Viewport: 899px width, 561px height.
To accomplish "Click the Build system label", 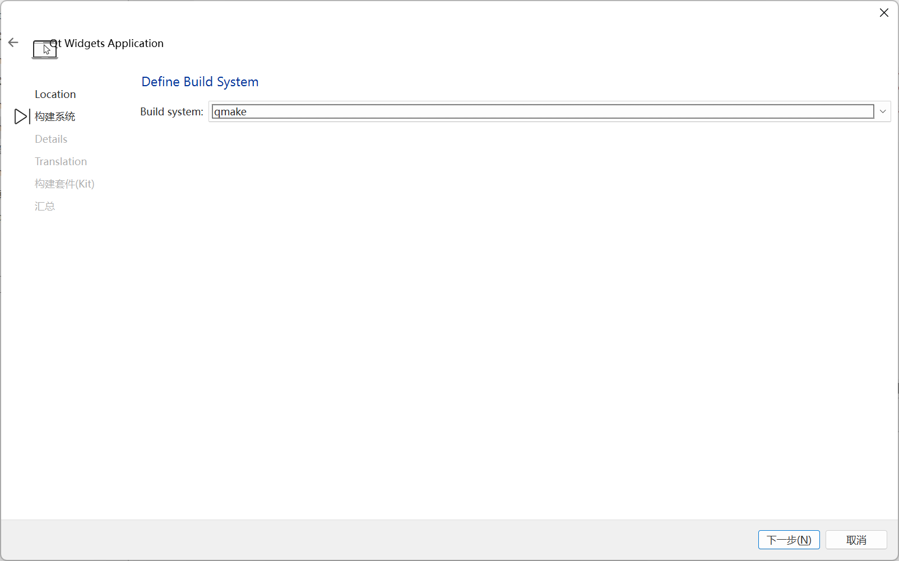I will (172, 111).
